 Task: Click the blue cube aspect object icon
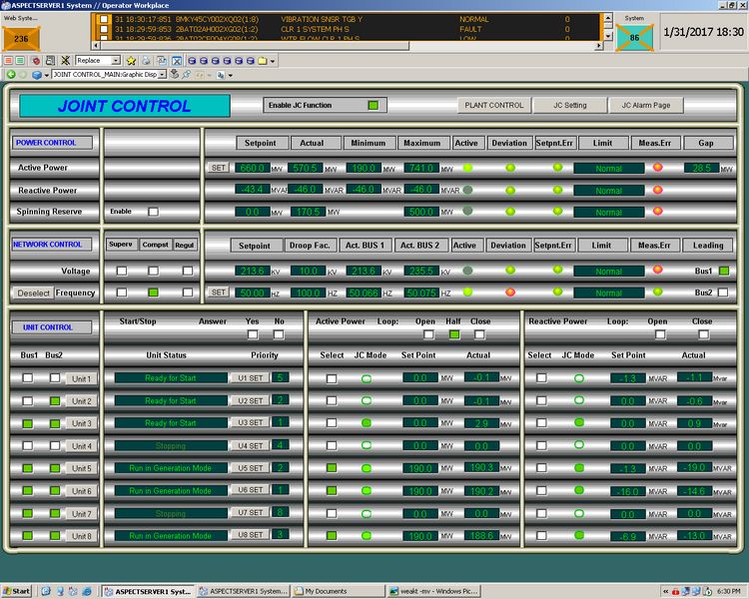[x=37, y=75]
